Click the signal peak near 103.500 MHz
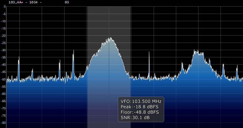Viewport: 243px width, 128px height. [x=110, y=38]
